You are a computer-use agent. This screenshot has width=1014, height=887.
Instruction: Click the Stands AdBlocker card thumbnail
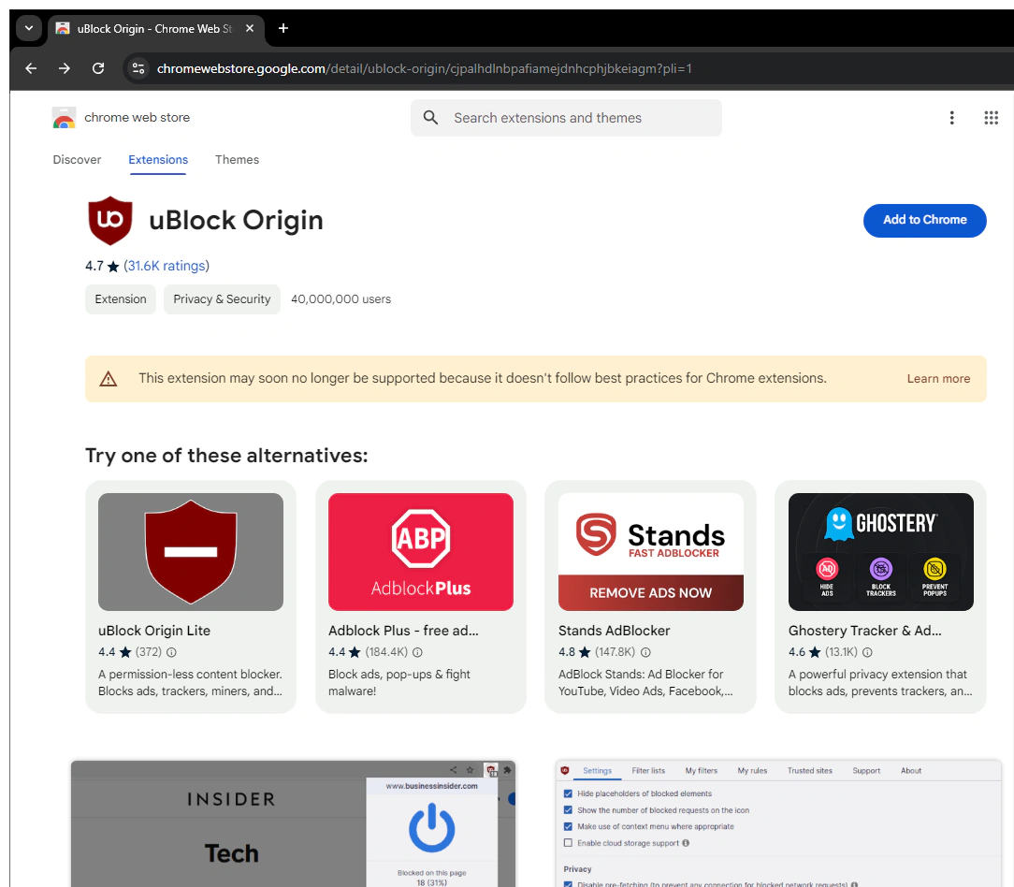[650, 551]
